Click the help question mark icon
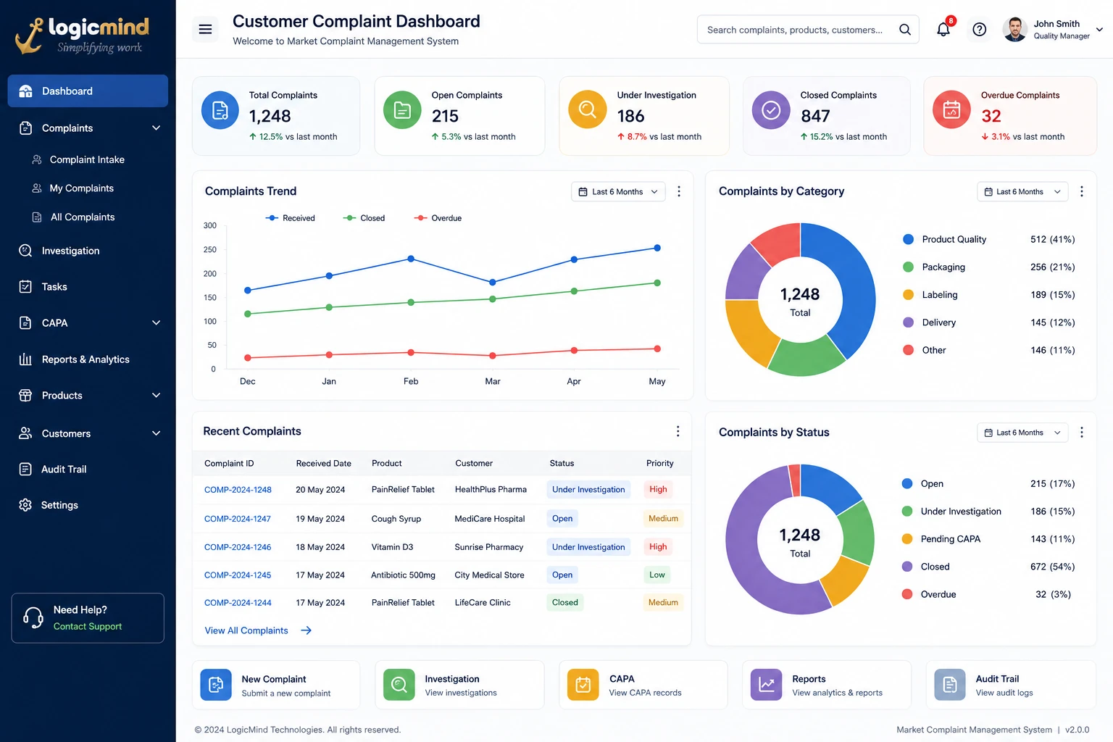This screenshot has height=742, width=1113. point(980,29)
